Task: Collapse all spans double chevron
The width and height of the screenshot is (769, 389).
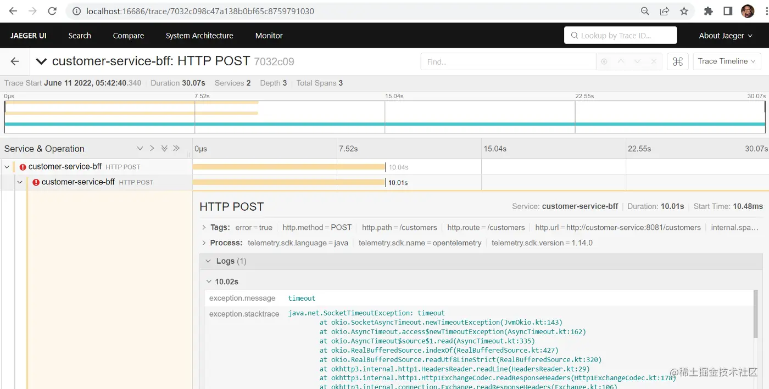Action: (x=176, y=149)
